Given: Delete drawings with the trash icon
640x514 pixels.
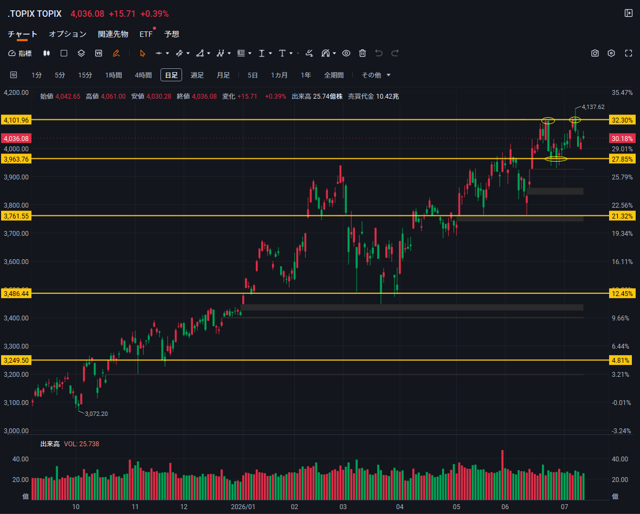Looking at the screenshot, I should click(x=363, y=54).
